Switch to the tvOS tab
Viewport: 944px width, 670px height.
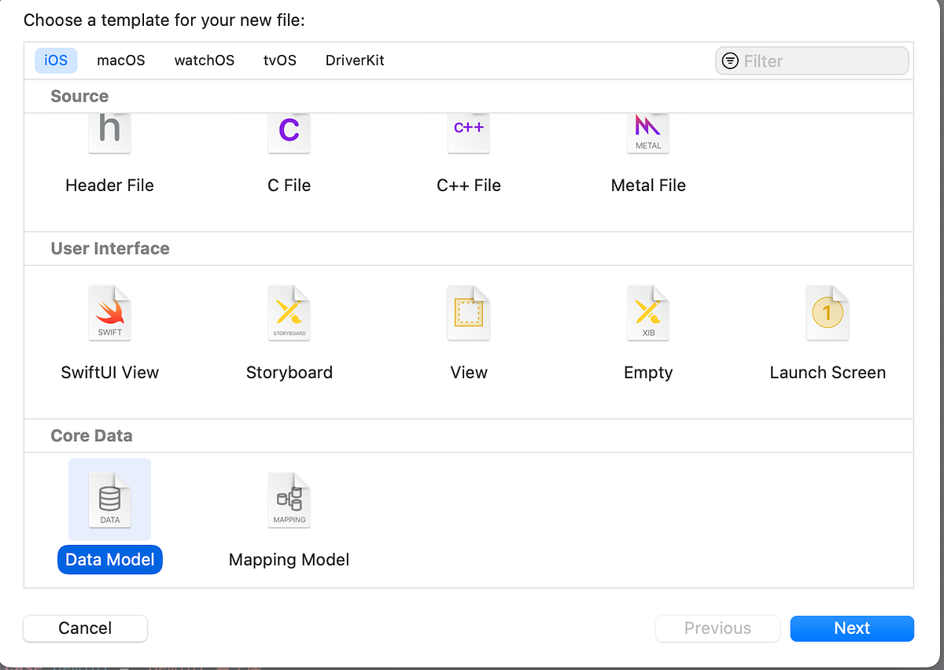click(279, 60)
